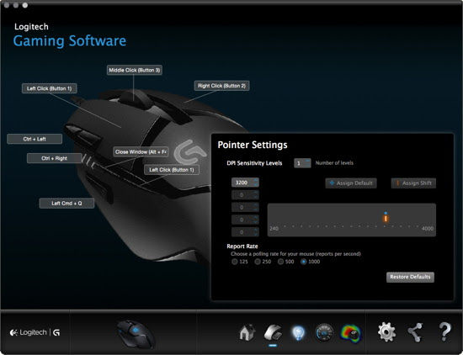Click the 3200 DPI value stepper arrows
This screenshot has height=355, width=463.
[x=256, y=183]
